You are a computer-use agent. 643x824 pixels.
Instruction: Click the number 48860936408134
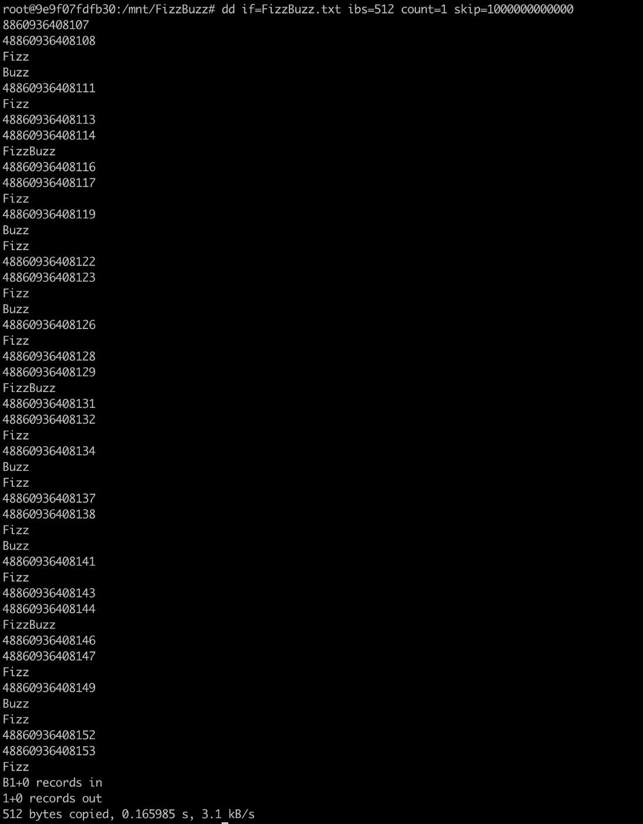tap(49, 451)
